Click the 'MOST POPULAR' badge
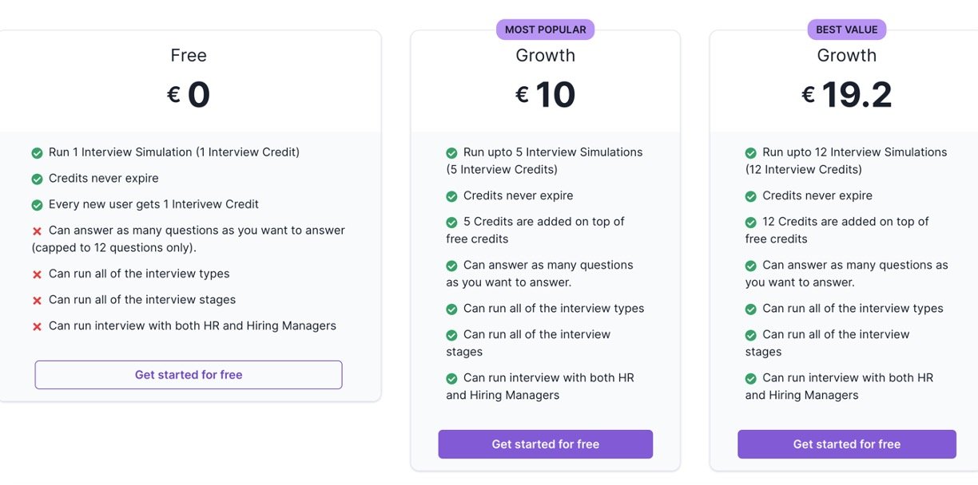The width and height of the screenshot is (978, 485). (x=545, y=30)
